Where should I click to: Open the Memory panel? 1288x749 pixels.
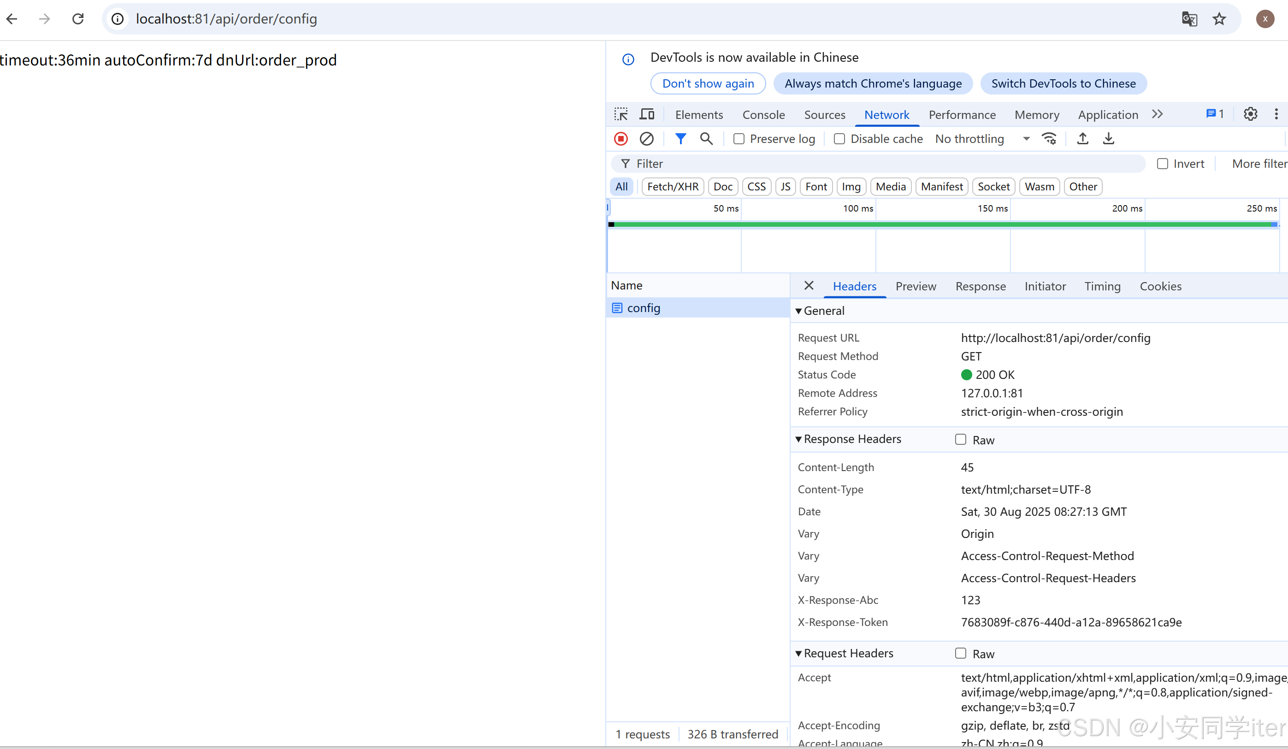(1037, 114)
